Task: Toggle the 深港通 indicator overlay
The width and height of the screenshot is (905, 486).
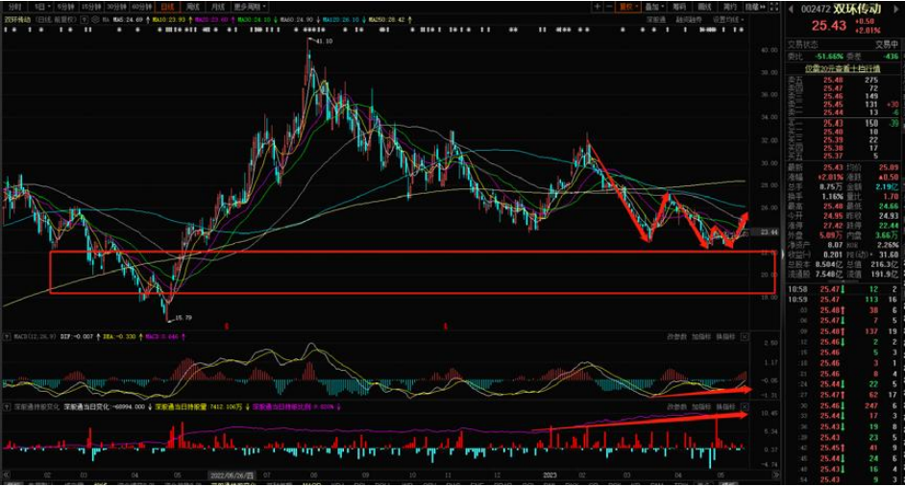Action: (657, 18)
